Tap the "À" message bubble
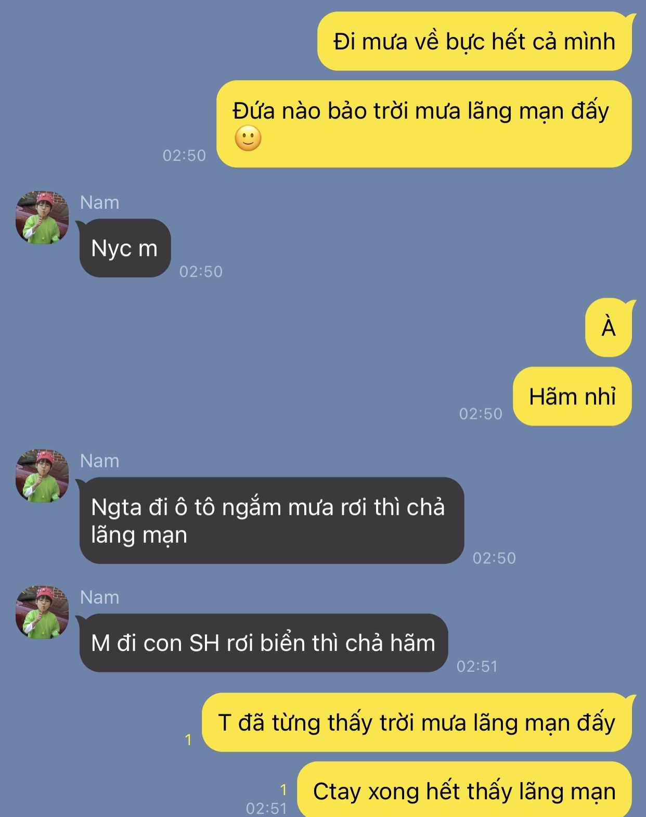646x817 pixels. tap(609, 327)
